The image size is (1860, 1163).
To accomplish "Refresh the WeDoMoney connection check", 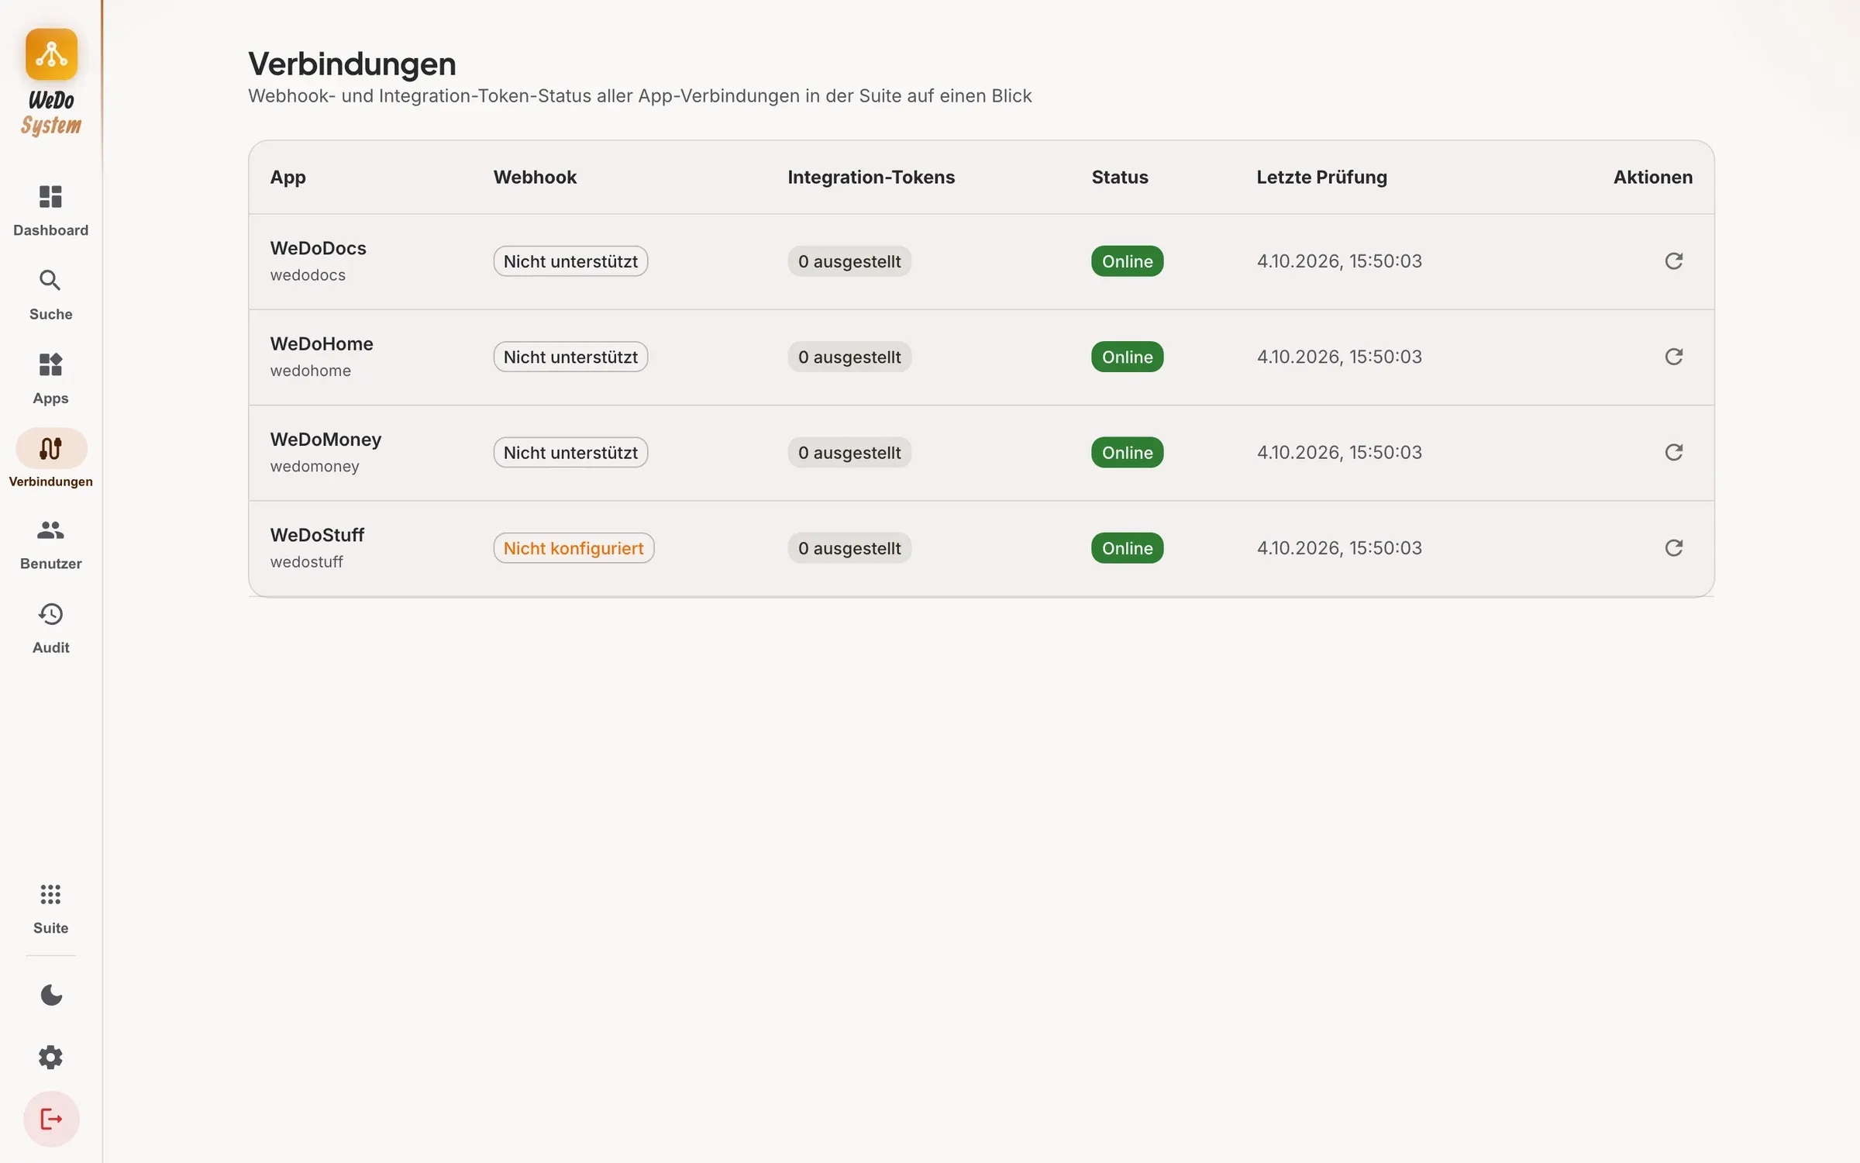I will point(1674,452).
